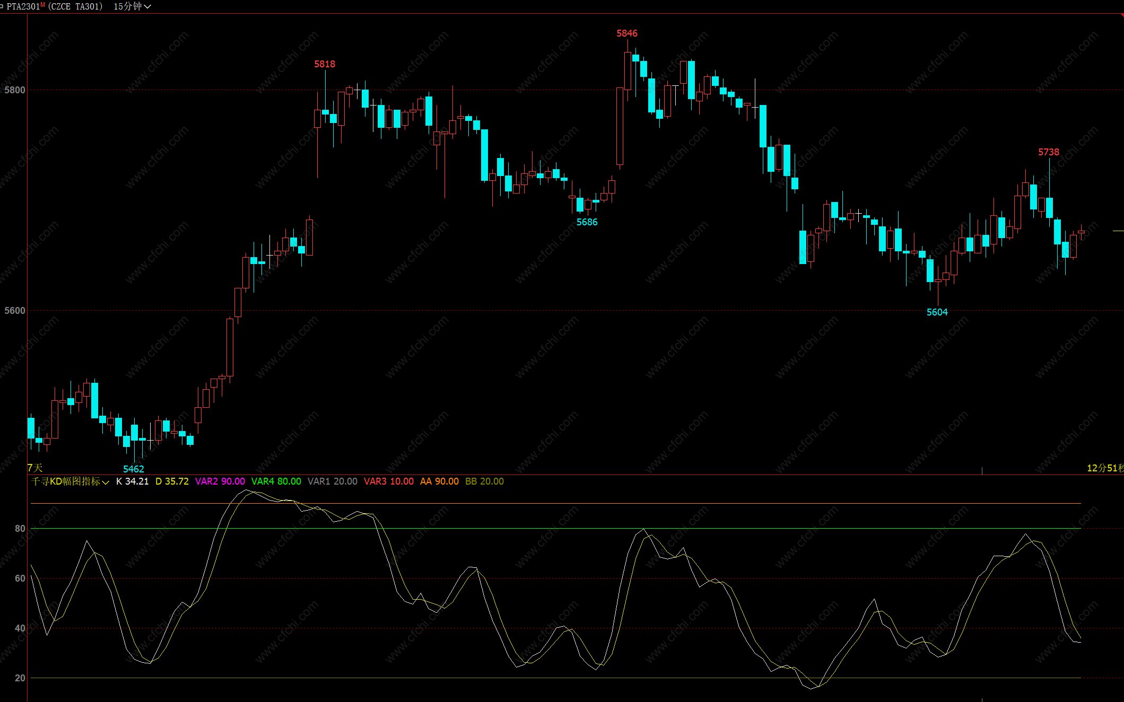The image size is (1124, 702).
Task: Click the red VAR3 10.00 label
Action: pos(388,481)
